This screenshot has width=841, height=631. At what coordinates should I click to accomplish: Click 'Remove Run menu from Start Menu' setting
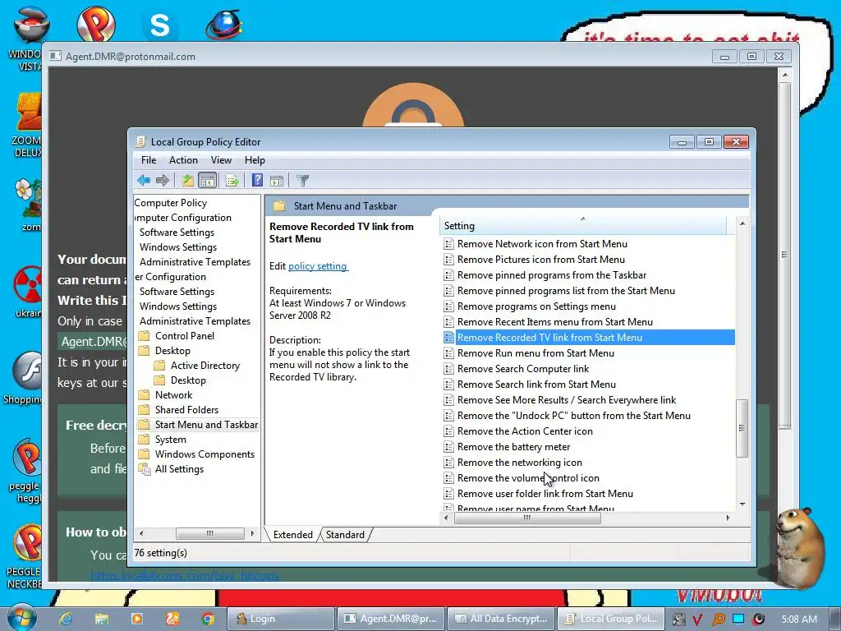pos(535,353)
